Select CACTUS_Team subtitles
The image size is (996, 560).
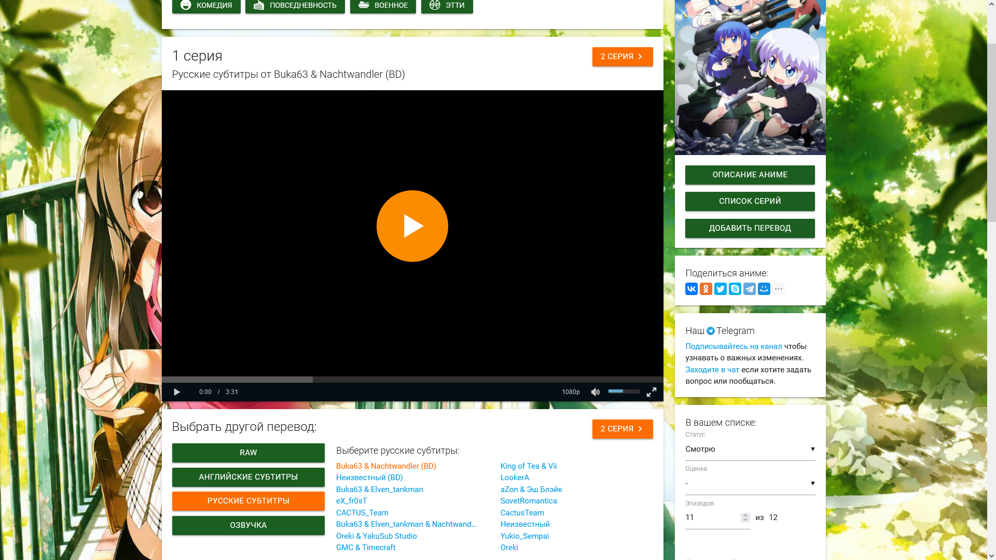tap(362, 513)
